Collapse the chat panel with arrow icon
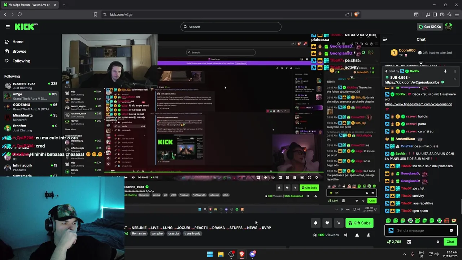Viewport: 462px width, 260px height. pos(385,39)
